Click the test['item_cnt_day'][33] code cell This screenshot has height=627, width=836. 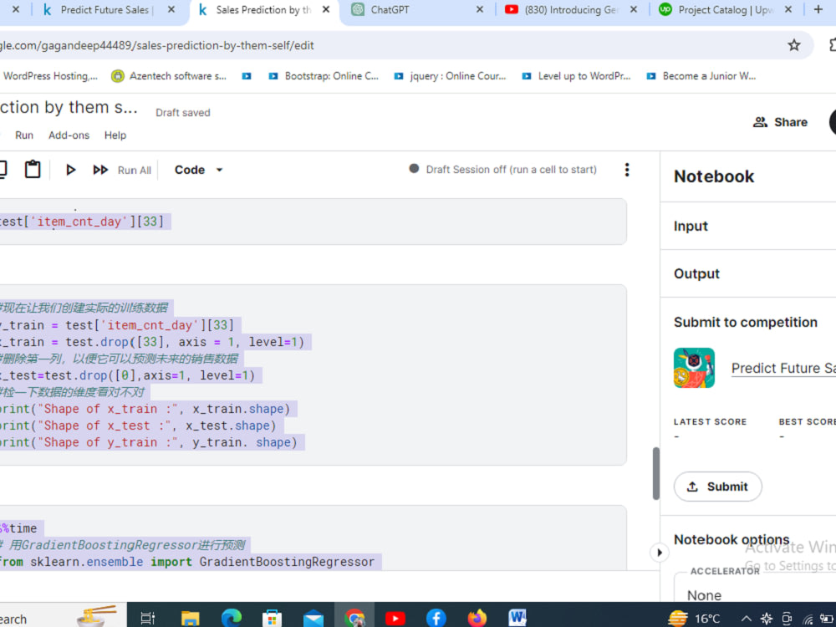point(313,222)
